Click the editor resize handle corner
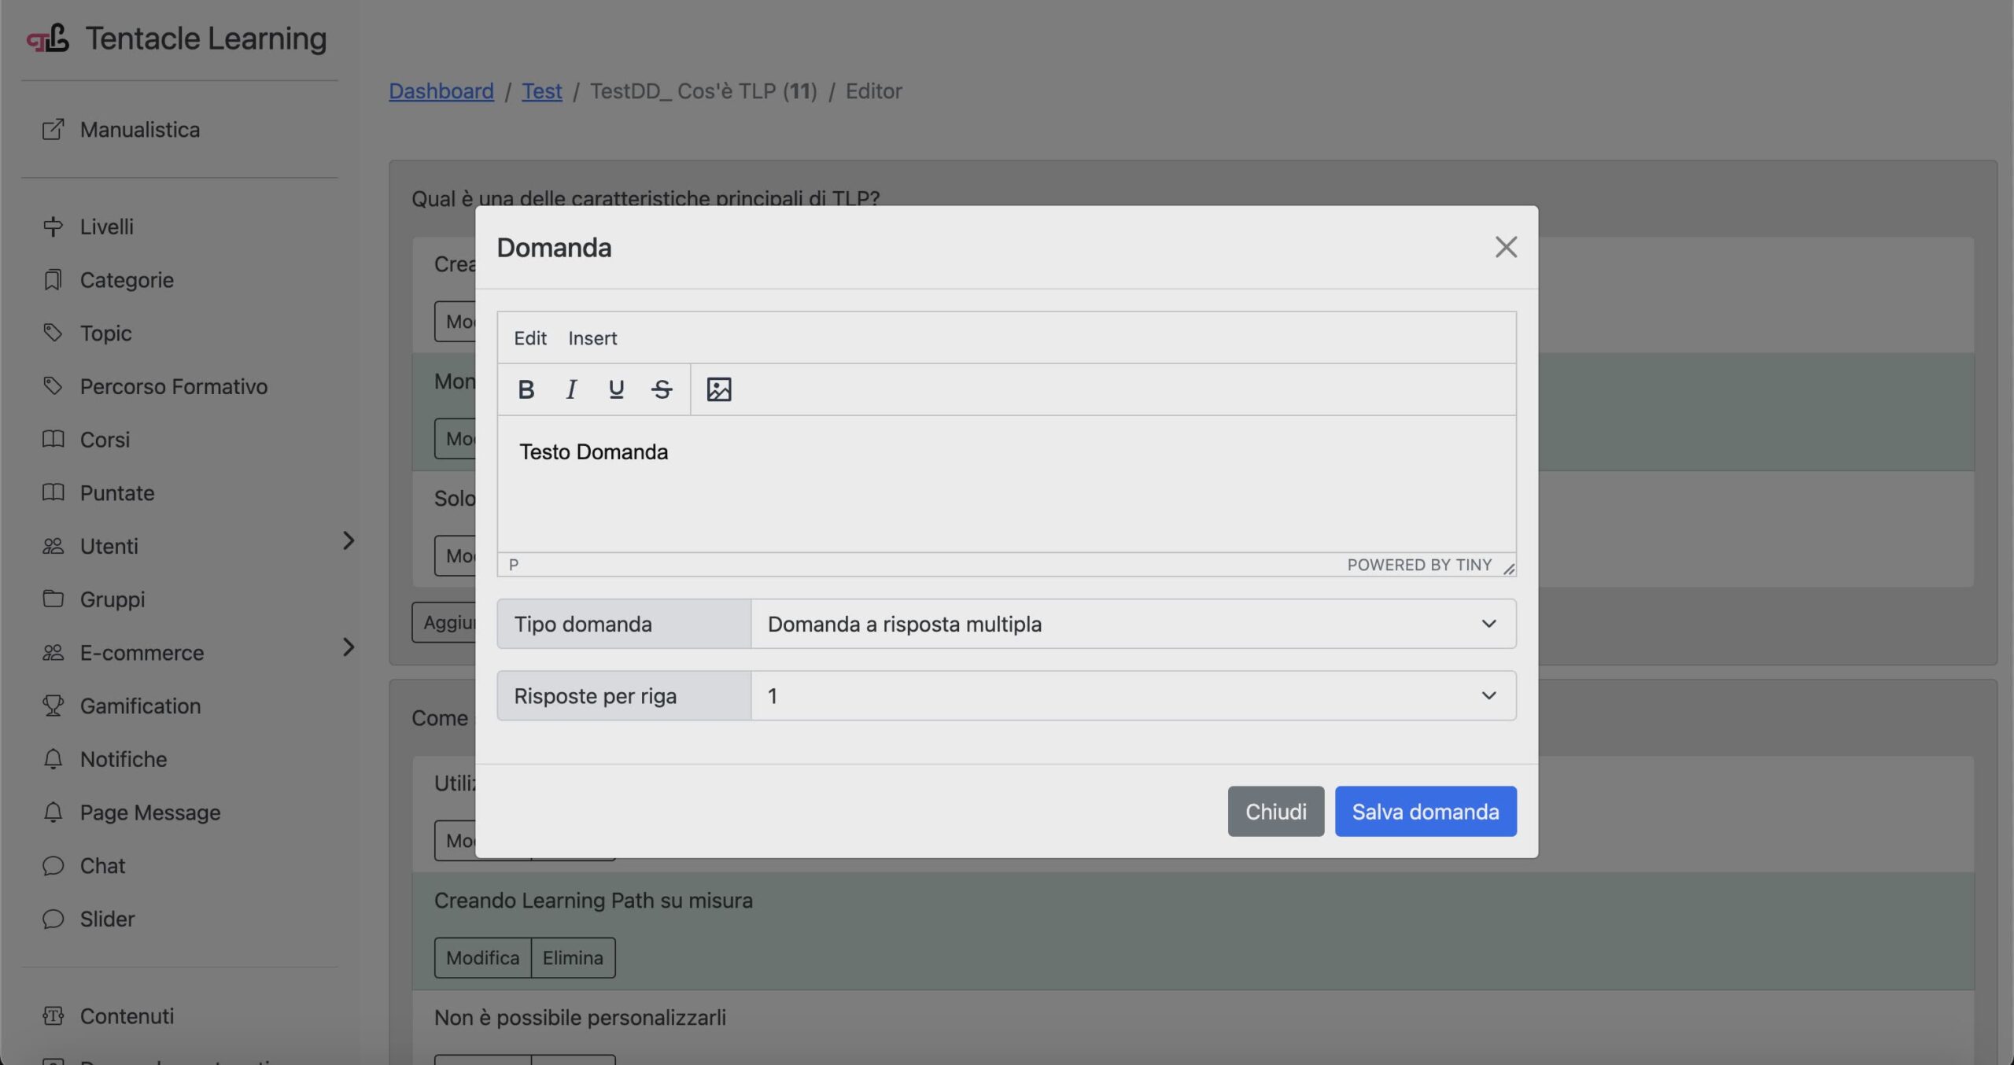The image size is (2014, 1065). [1508, 569]
